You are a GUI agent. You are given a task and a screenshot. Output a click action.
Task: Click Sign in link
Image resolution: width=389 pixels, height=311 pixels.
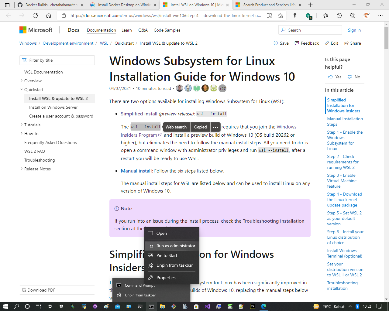354,30
